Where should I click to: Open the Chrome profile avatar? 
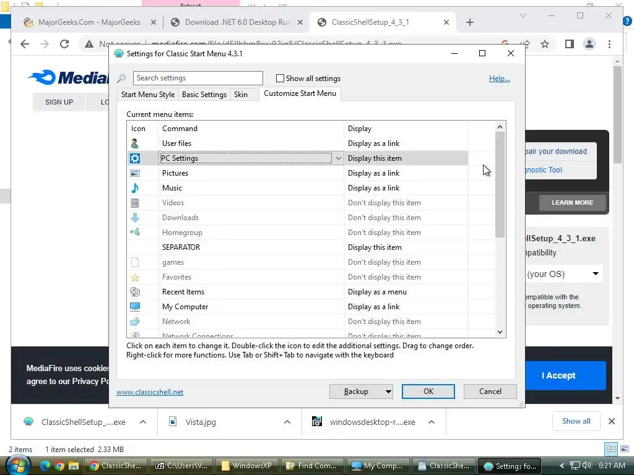[x=589, y=44]
